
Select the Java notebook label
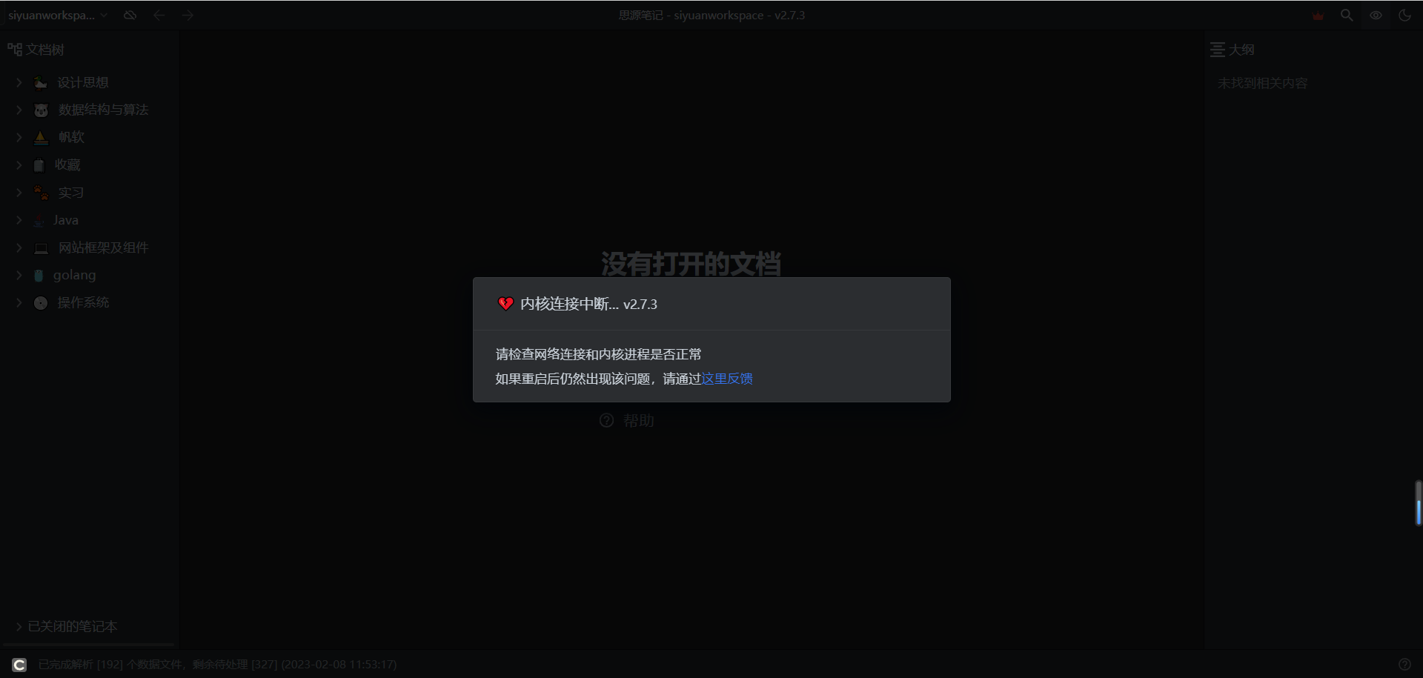coord(65,220)
